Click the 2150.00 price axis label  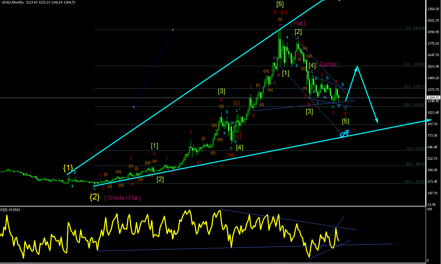pos(433,9)
